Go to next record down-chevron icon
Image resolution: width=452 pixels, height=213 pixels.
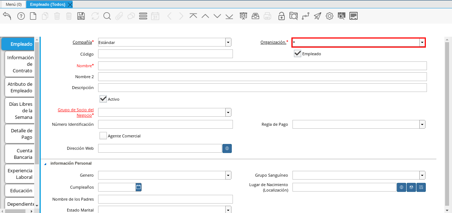point(217,16)
